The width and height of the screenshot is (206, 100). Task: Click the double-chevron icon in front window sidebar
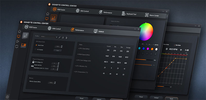tap(18, 41)
